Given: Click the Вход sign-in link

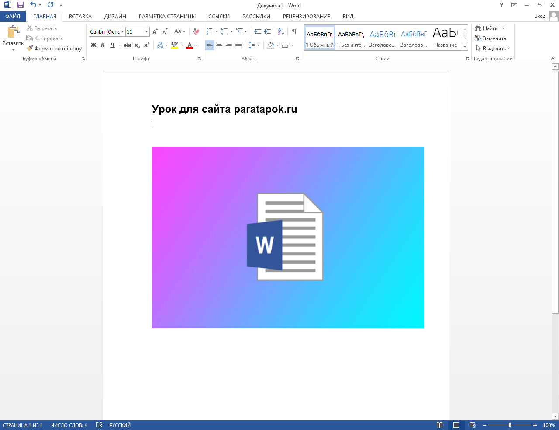Looking at the screenshot, I should point(540,17).
